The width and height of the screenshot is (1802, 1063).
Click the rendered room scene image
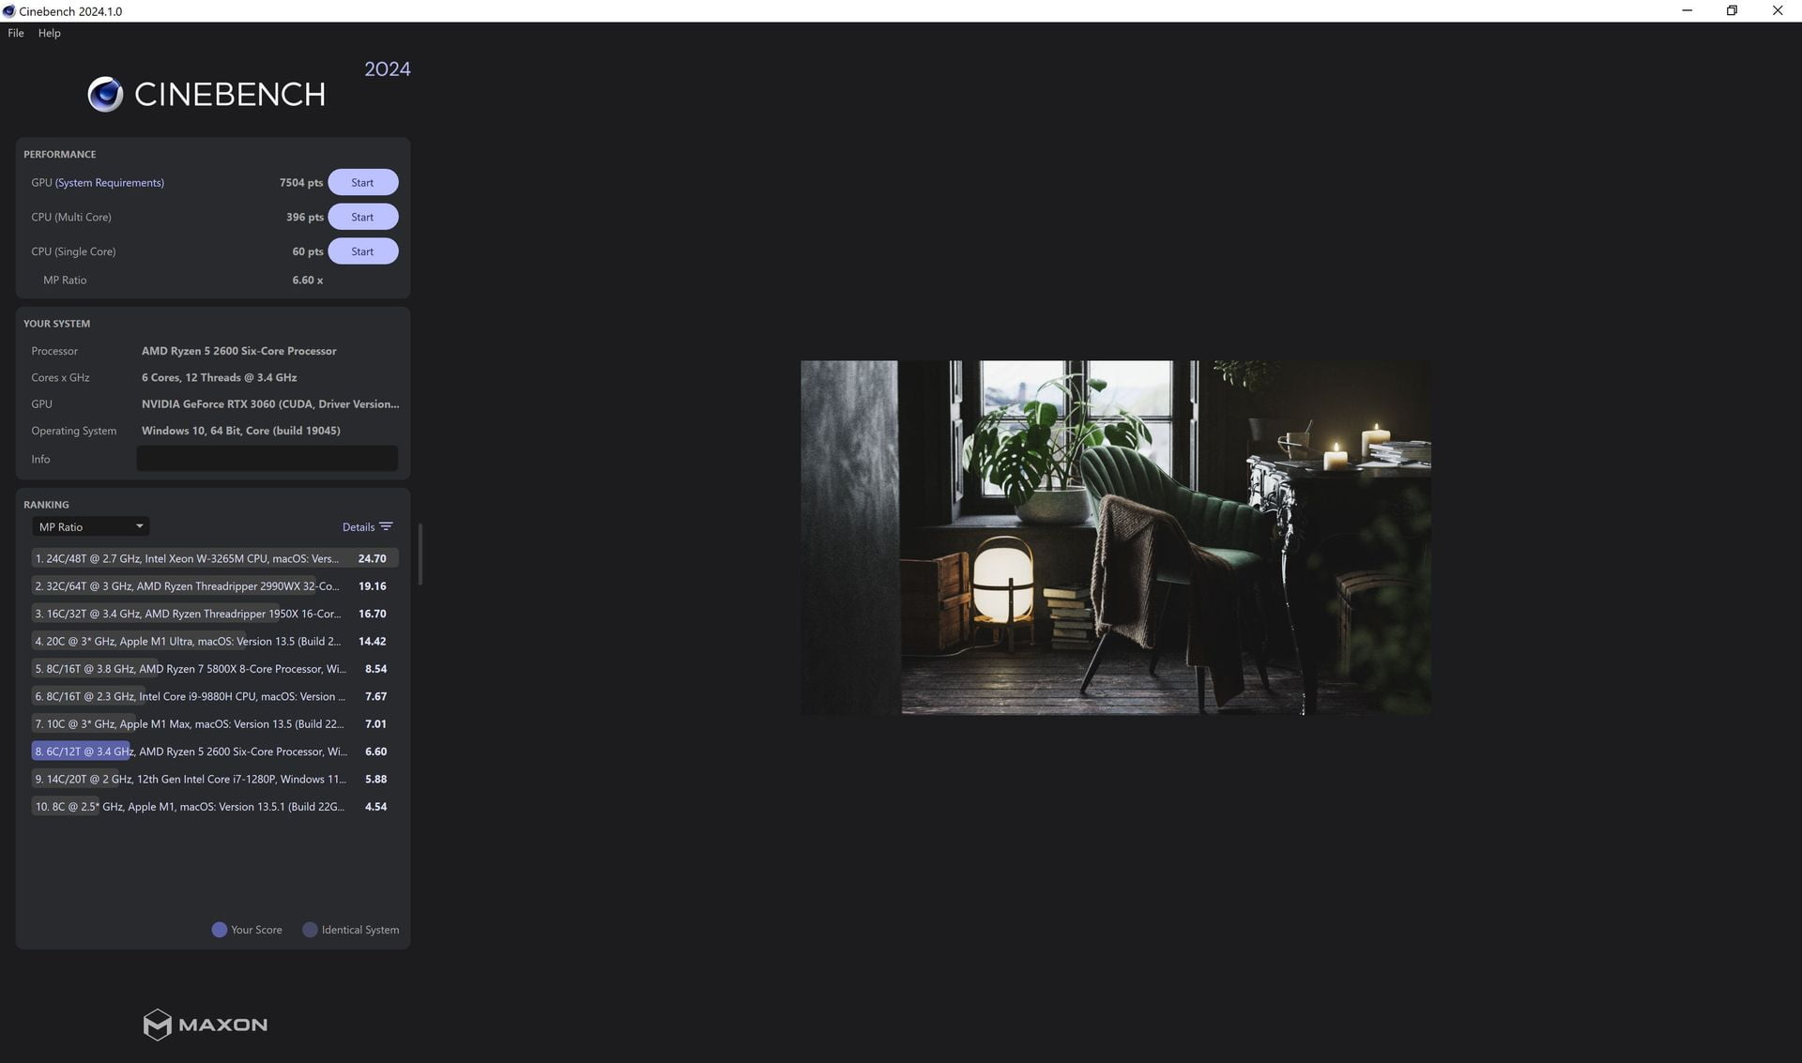[x=1116, y=538]
